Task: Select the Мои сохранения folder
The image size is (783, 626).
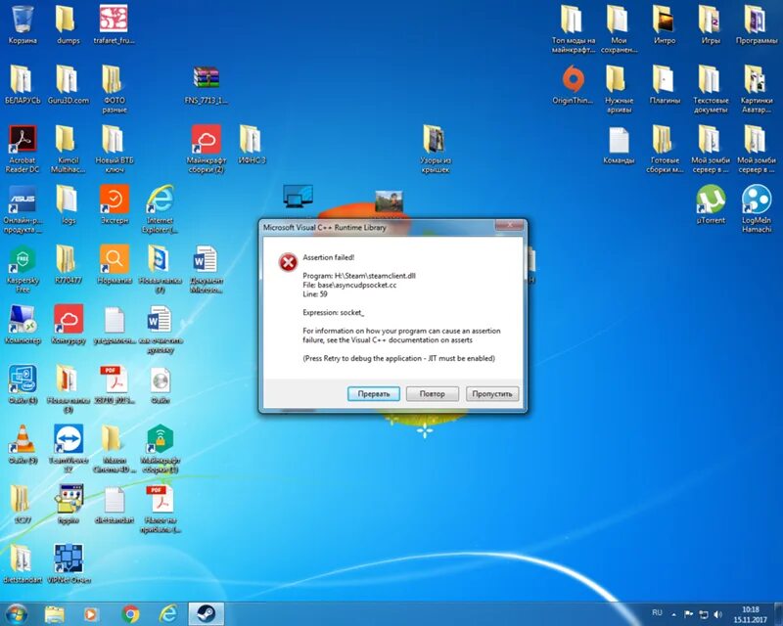Action: (619, 29)
